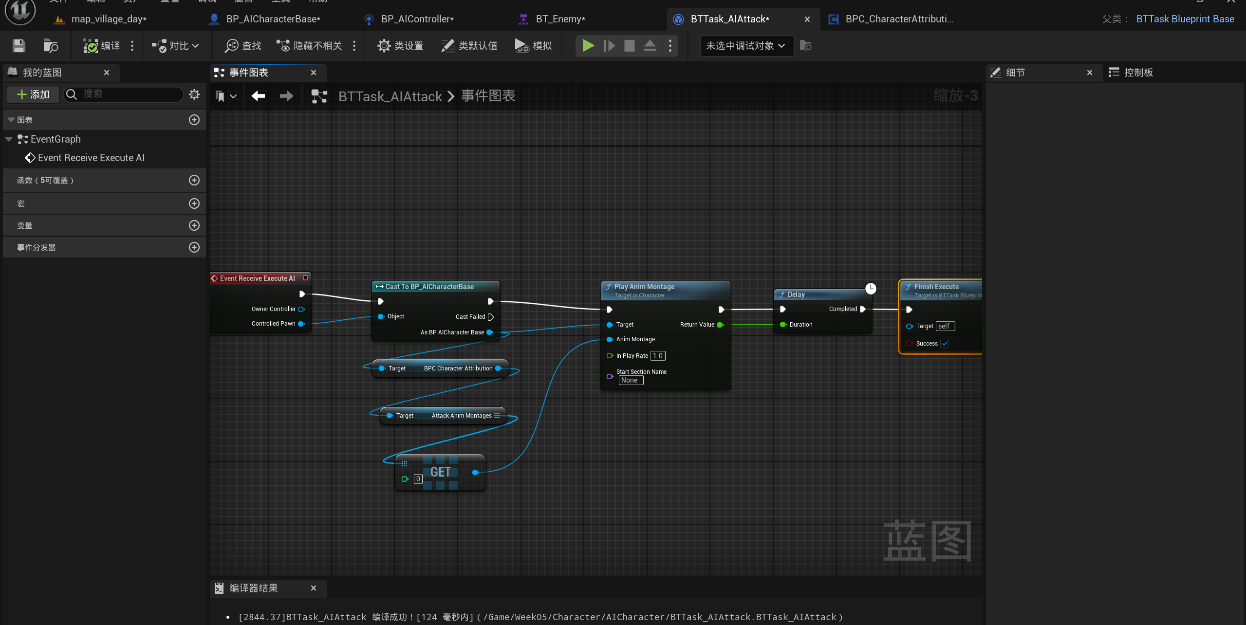Open 查找 find tool
1246x625 pixels.
(243, 46)
